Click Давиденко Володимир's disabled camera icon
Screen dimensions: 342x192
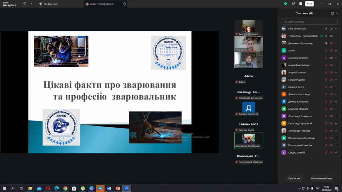tap(331, 43)
